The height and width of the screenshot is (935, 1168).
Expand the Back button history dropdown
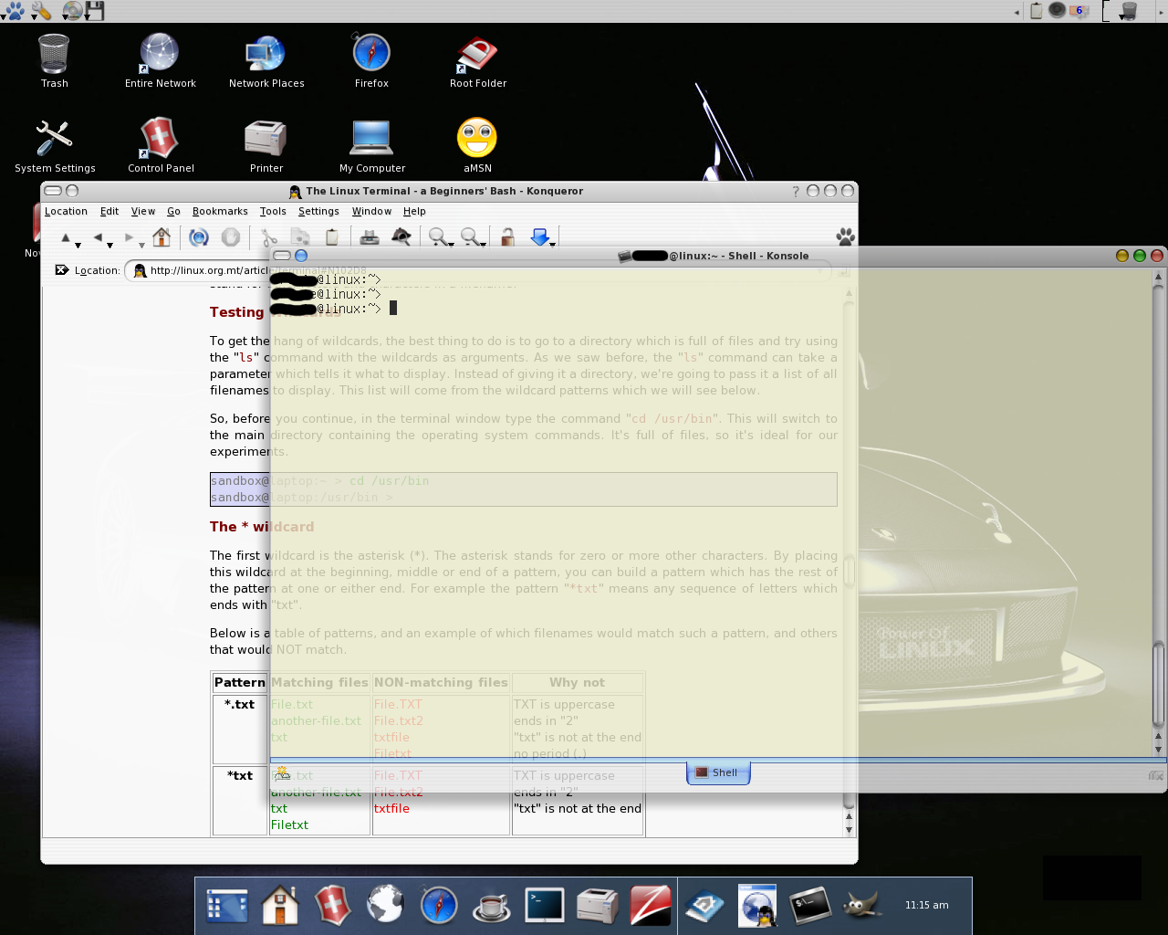click(x=109, y=245)
